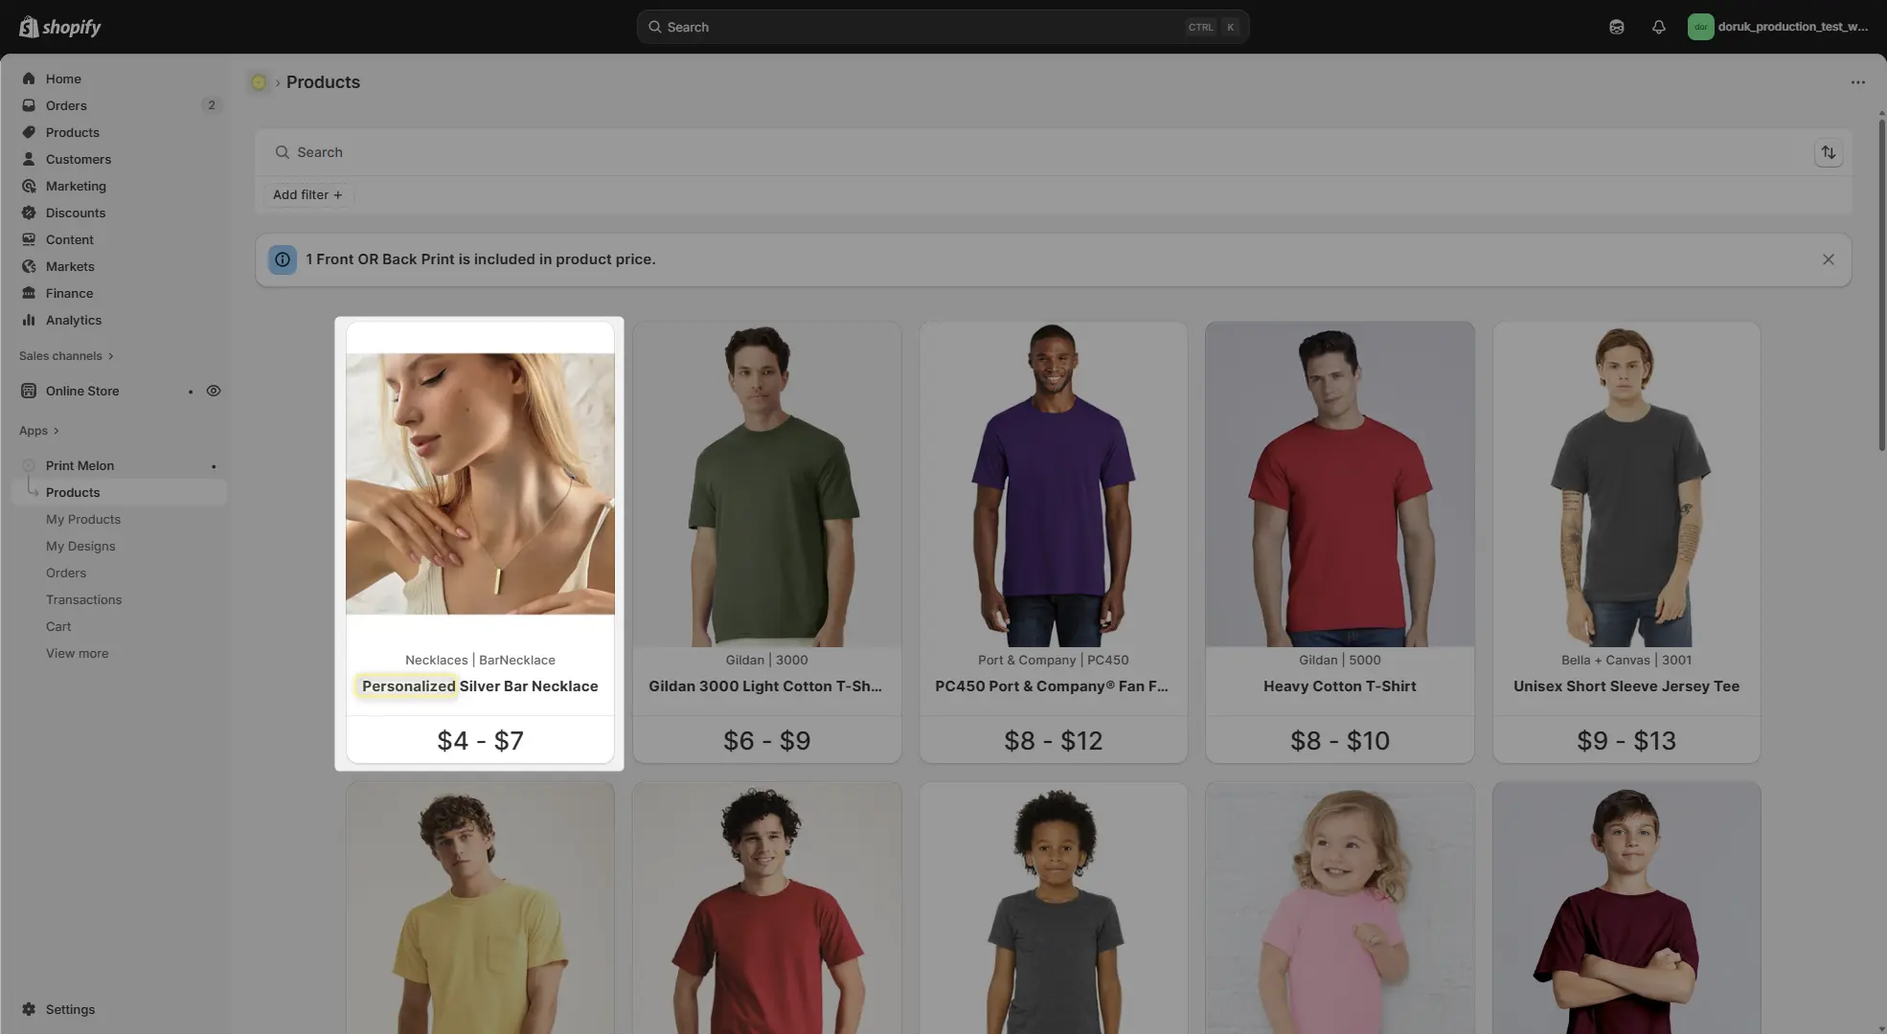
Task: Open Transactions under Print Melon
Action: 84,599
